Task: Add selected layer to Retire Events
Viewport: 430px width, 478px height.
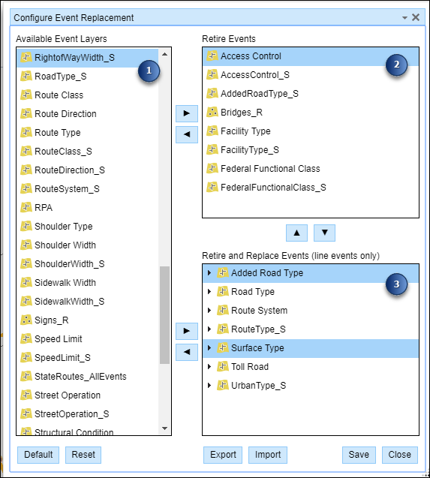Action: click(x=187, y=113)
